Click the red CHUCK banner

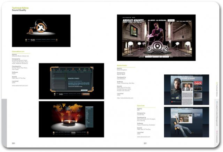click(198, 83)
